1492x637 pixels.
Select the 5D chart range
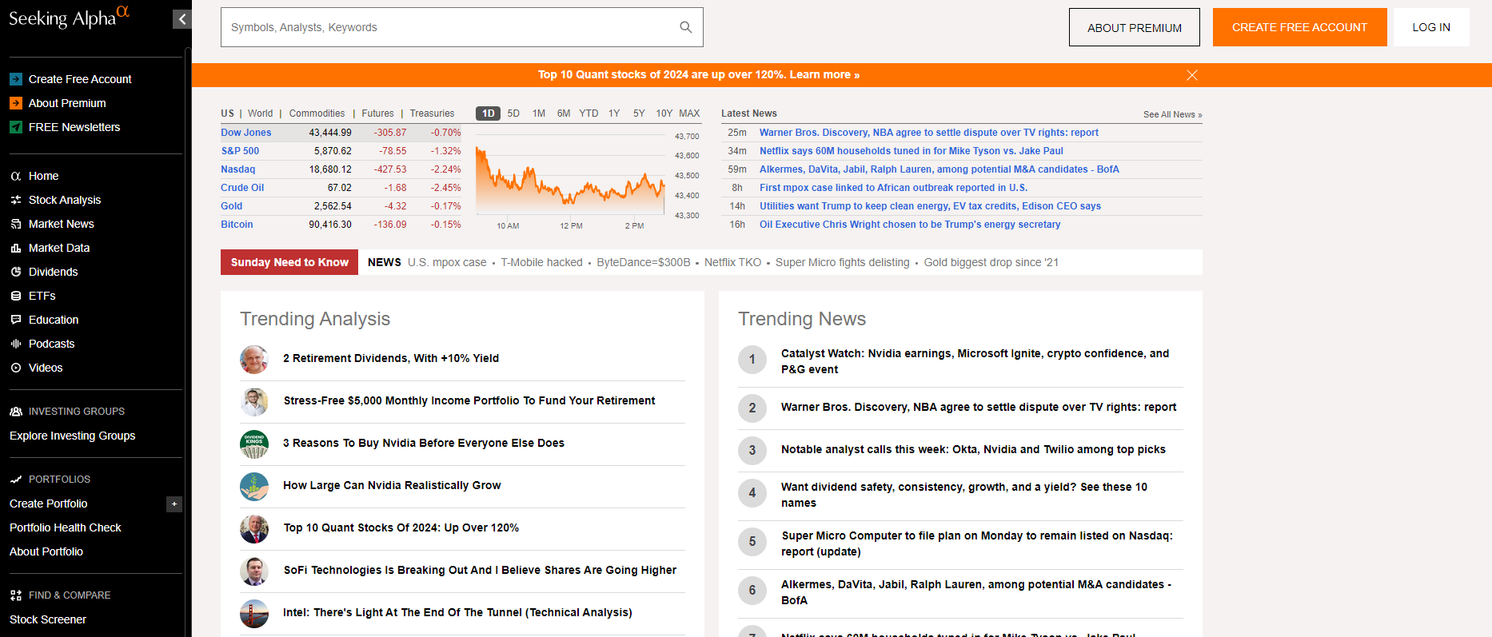click(513, 113)
